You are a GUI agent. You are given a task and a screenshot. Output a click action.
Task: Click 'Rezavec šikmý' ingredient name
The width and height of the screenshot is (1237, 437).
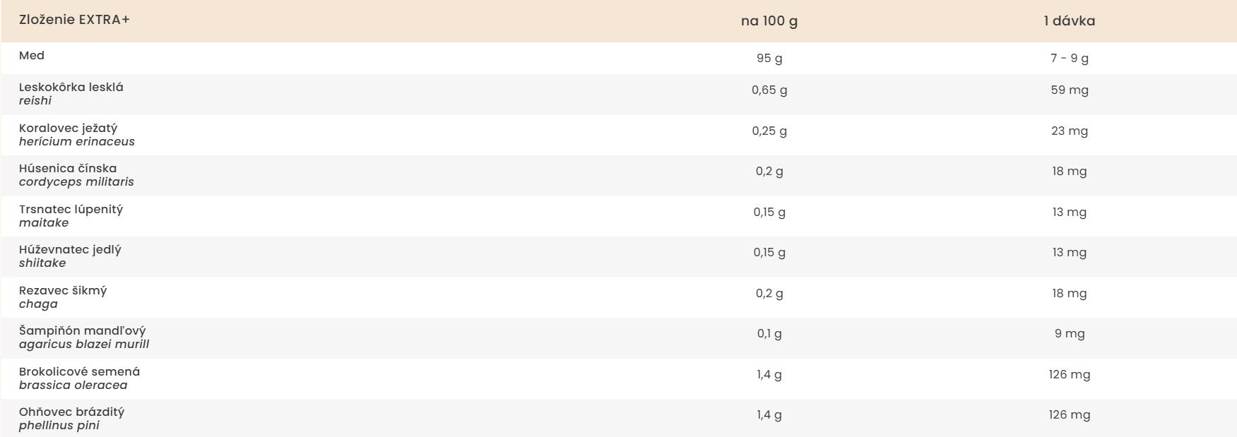point(63,291)
